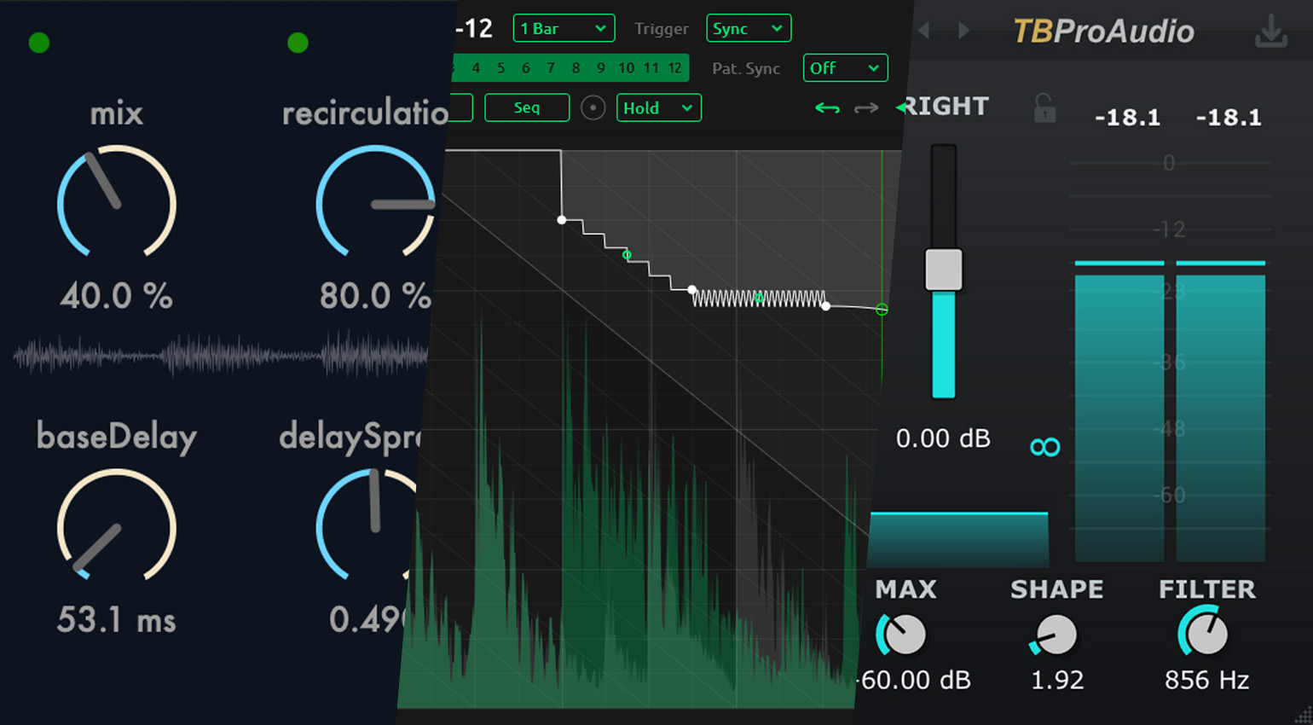Click the next-preset arrow right of the back arrow
1313x725 pixels.
click(x=963, y=28)
